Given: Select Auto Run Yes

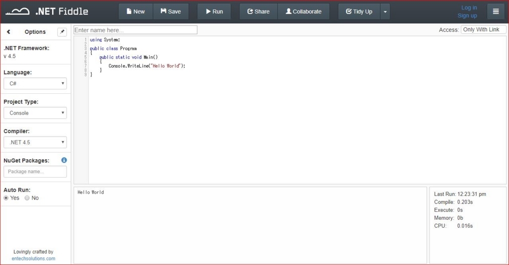Looking at the screenshot, I should coord(6,198).
